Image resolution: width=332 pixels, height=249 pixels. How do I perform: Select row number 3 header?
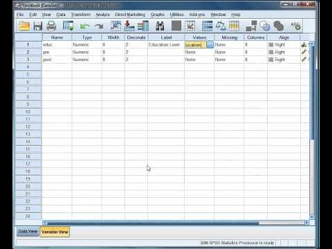click(x=28, y=59)
